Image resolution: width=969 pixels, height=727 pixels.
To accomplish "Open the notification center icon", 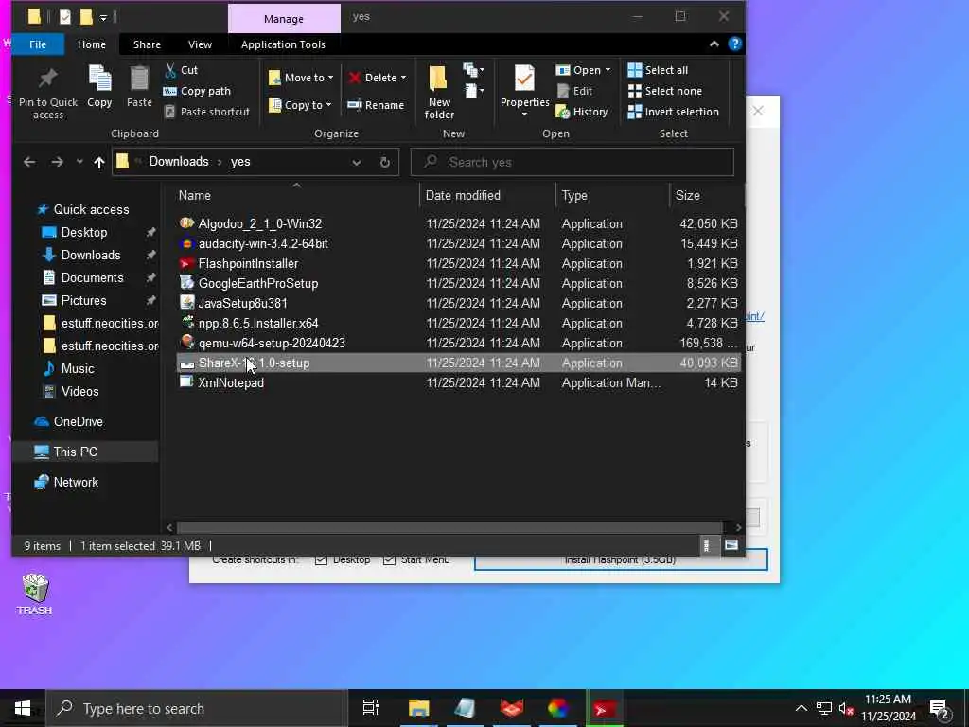I will click(939, 708).
